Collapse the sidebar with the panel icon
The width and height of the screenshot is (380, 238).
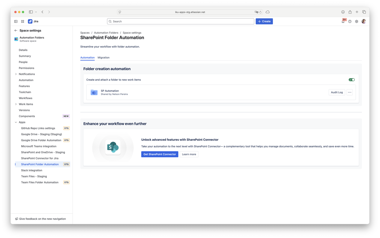point(16,21)
